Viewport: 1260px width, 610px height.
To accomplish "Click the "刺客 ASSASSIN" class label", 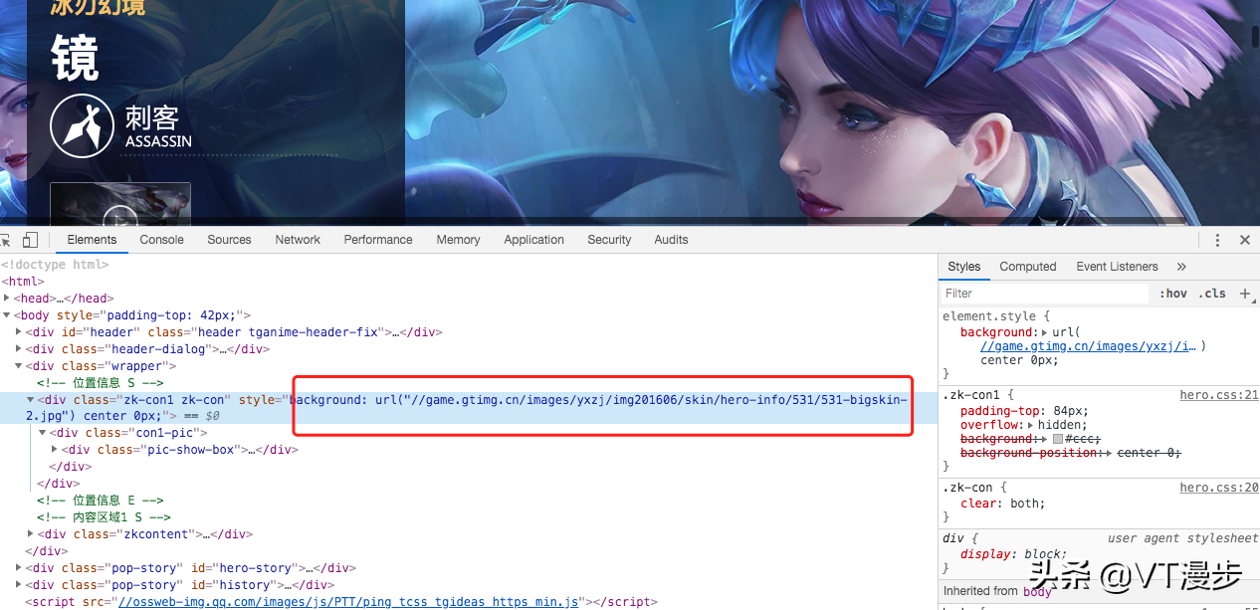I will click(158, 127).
